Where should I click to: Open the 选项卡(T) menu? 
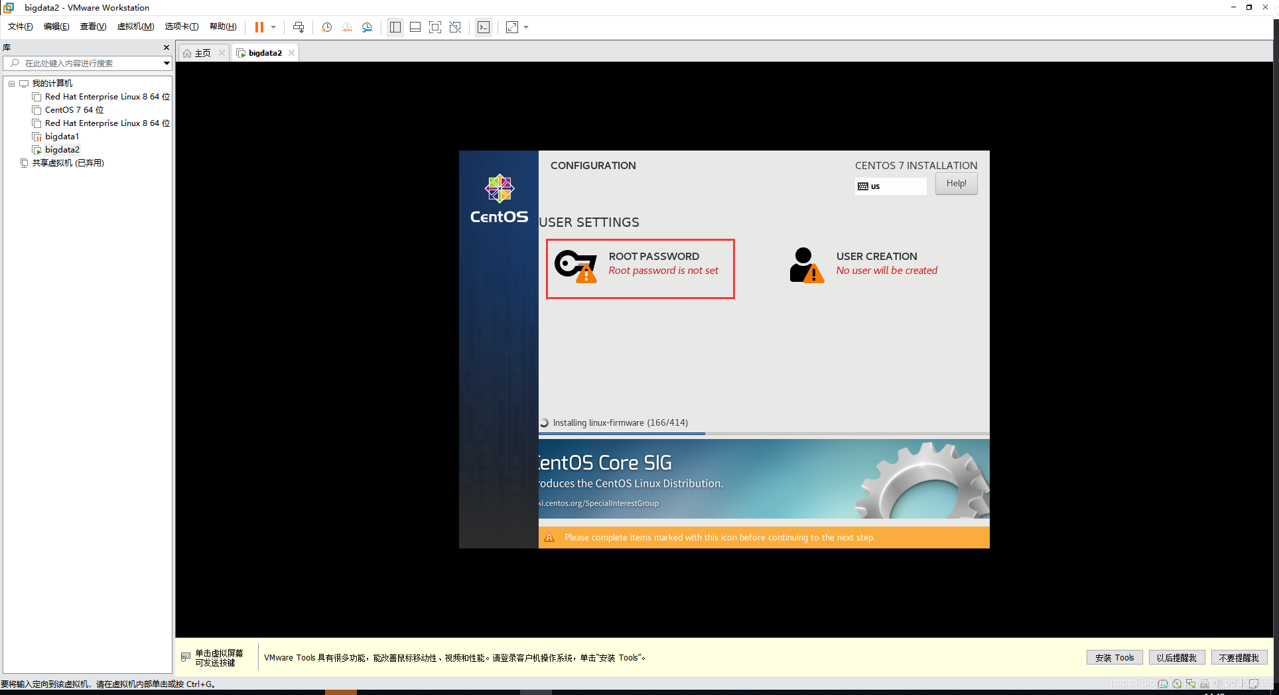pyautogui.click(x=182, y=27)
